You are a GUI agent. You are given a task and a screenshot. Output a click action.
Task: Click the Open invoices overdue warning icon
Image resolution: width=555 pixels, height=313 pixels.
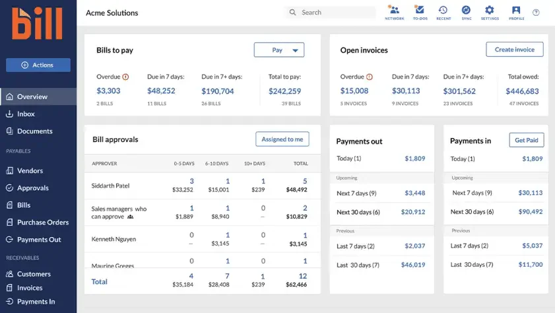click(370, 77)
